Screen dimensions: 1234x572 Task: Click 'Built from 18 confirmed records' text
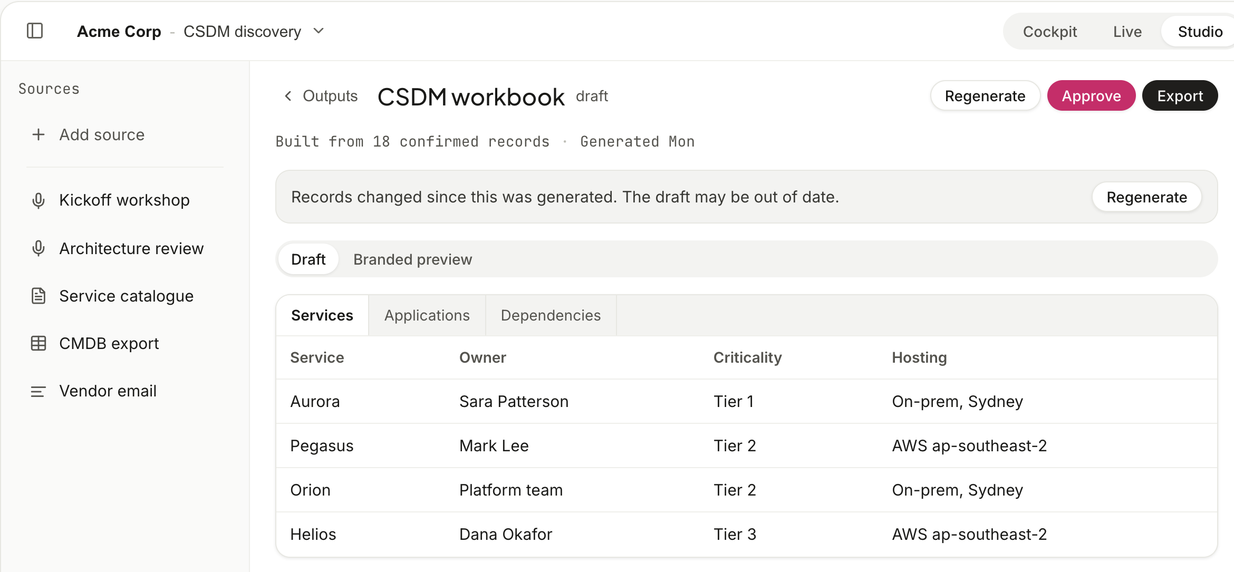(x=412, y=142)
